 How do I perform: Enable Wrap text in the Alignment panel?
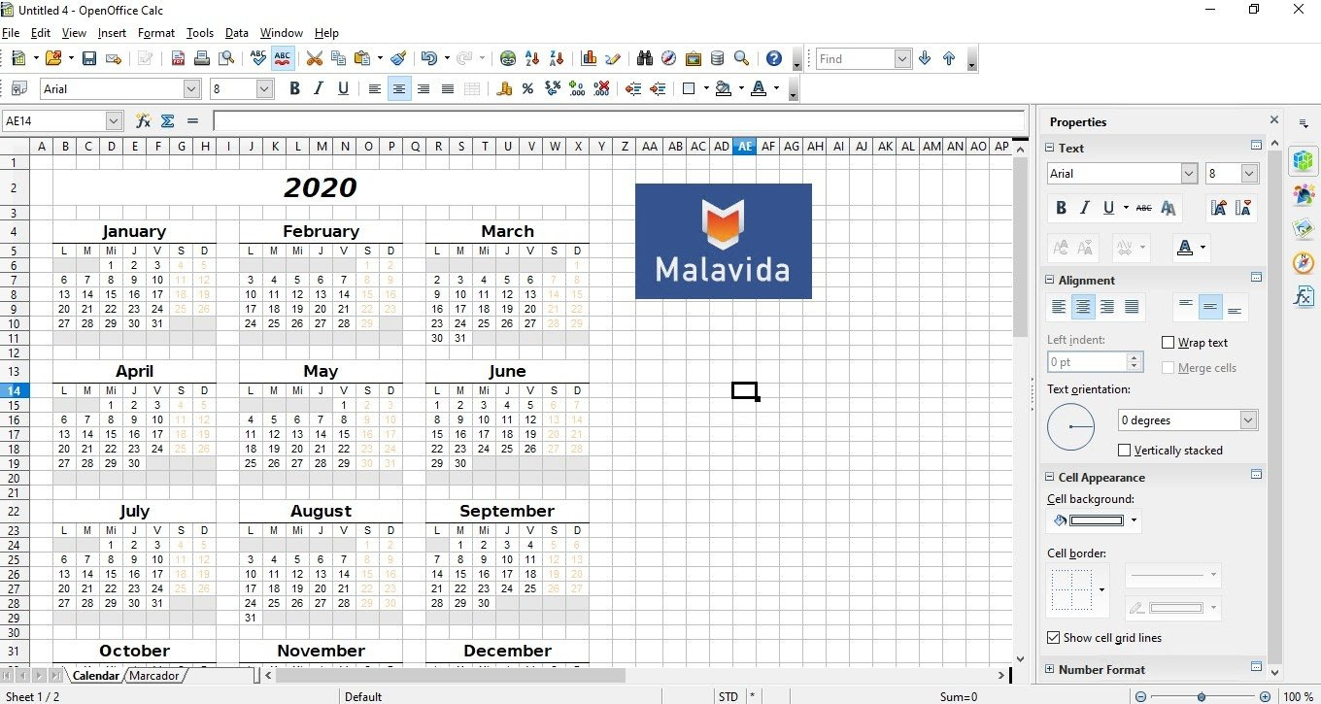(x=1169, y=342)
